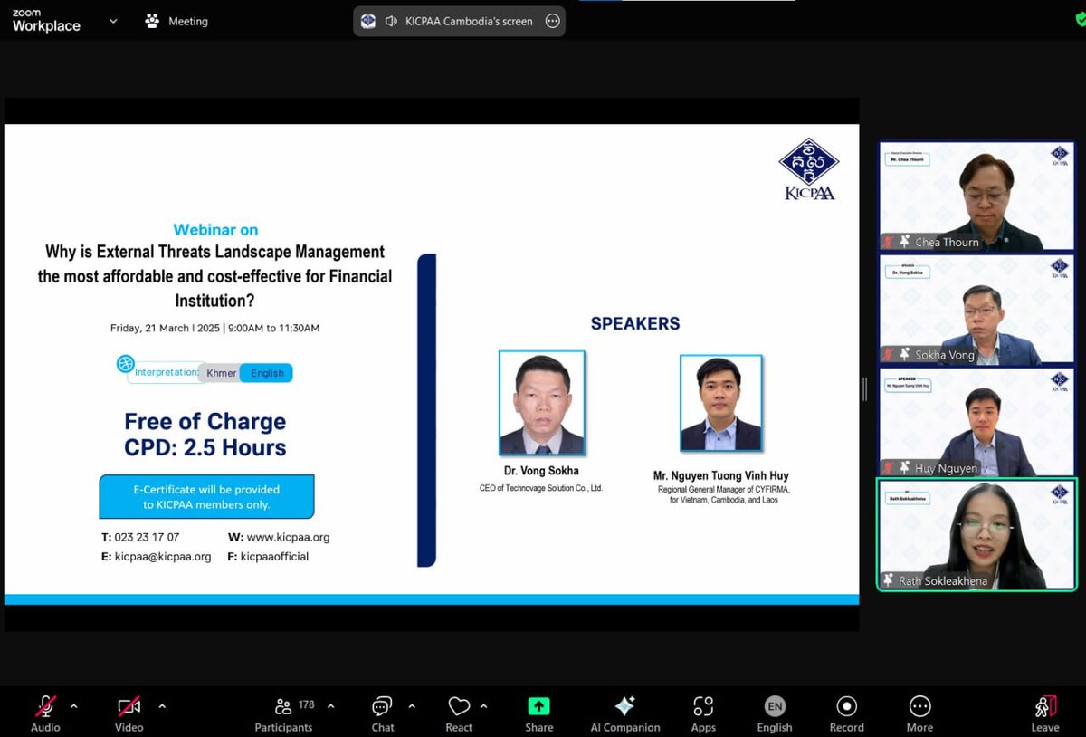Expand the chevron next to Chat
1086x737 pixels.
pyautogui.click(x=412, y=706)
